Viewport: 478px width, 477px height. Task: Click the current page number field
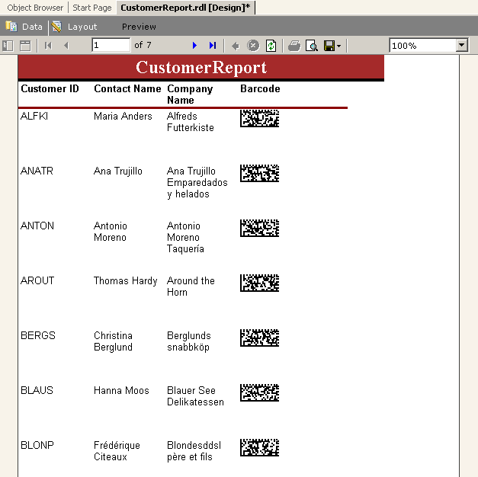point(111,45)
